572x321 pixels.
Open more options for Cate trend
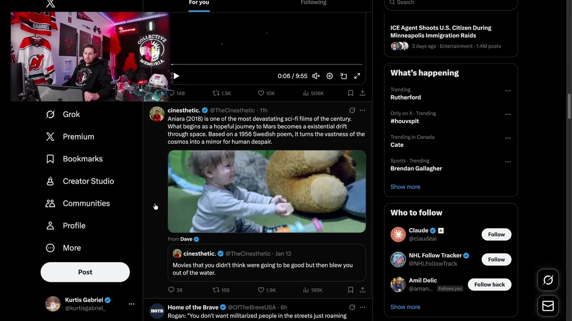click(x=508, y=138)
